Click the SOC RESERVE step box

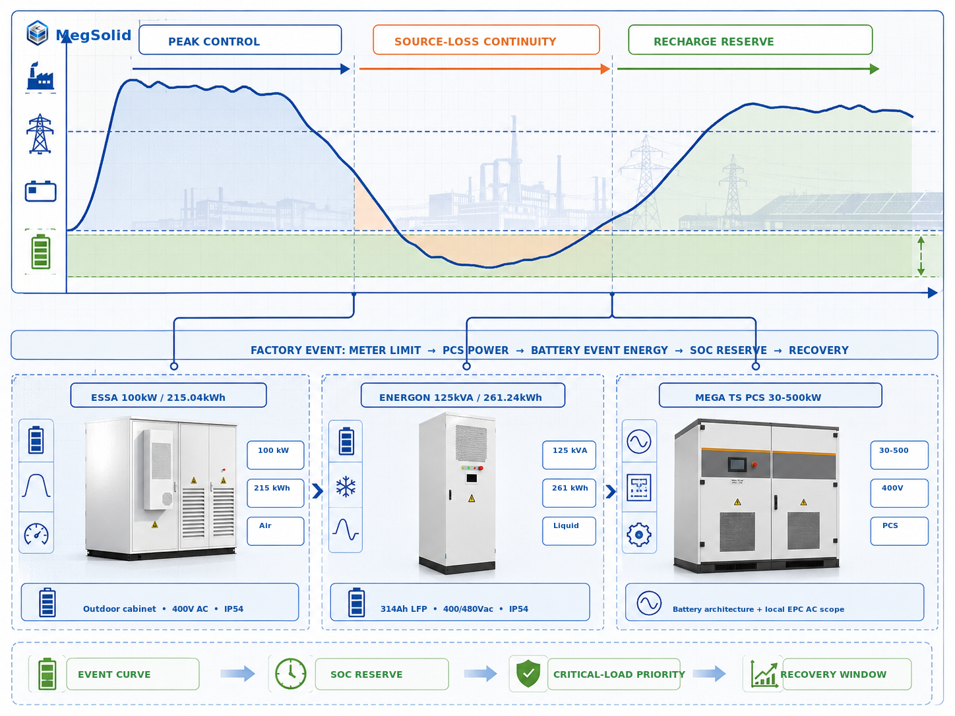[382, 674]
